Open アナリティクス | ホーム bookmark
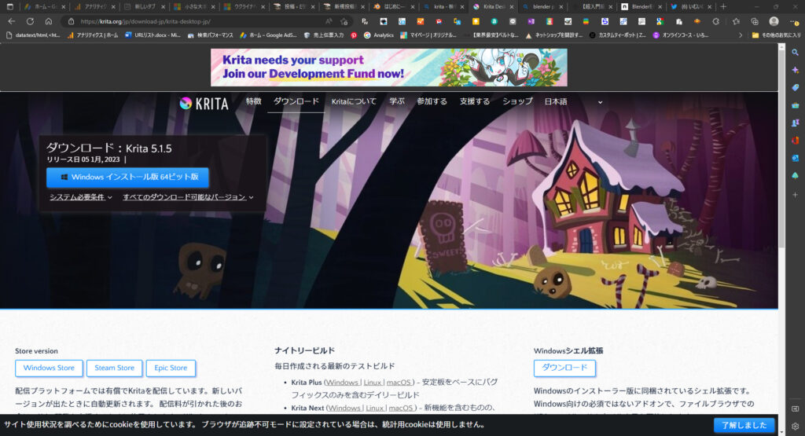Screen dimensions: 805x436 (x=93, y=35)
